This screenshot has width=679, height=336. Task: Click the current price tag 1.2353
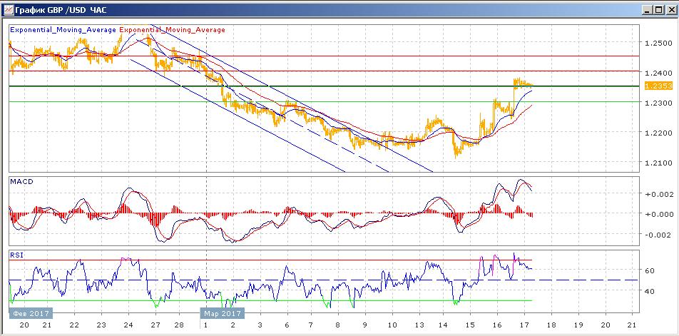point(658,86)
